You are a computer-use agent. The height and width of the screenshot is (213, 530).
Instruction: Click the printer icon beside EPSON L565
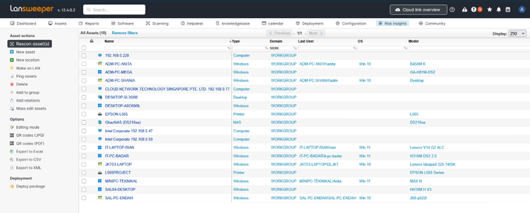pos(100,114)
